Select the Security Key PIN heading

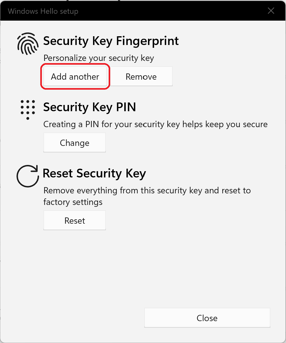point(90,107)
